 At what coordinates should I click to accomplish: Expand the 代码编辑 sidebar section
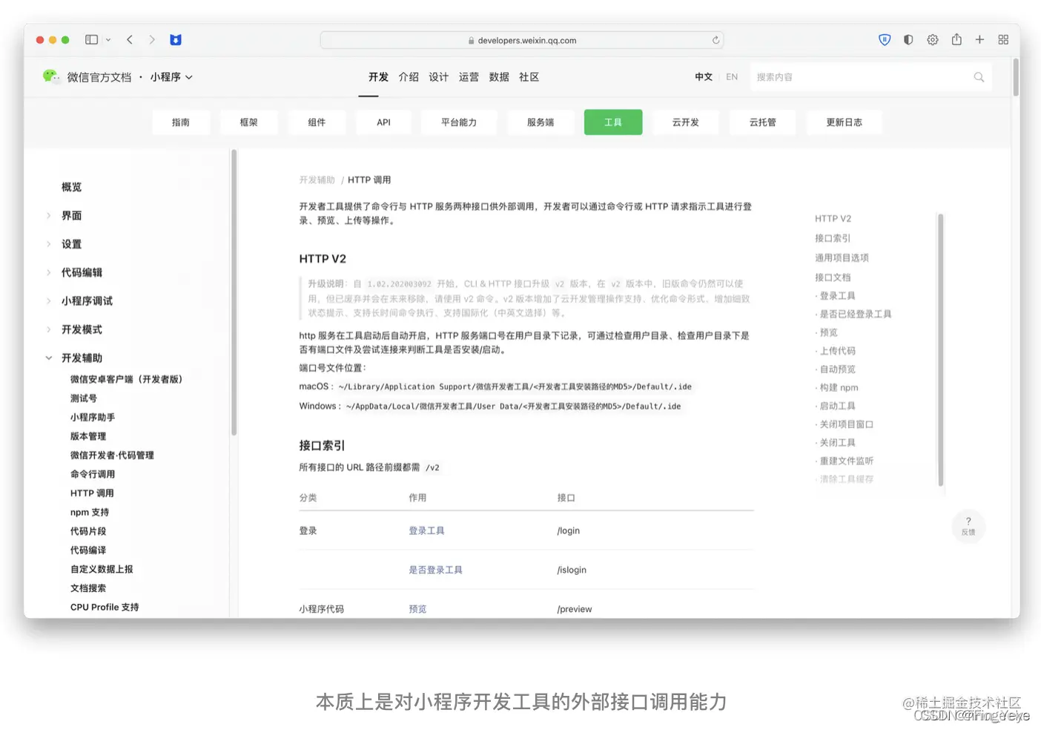(x=82, y=272)
